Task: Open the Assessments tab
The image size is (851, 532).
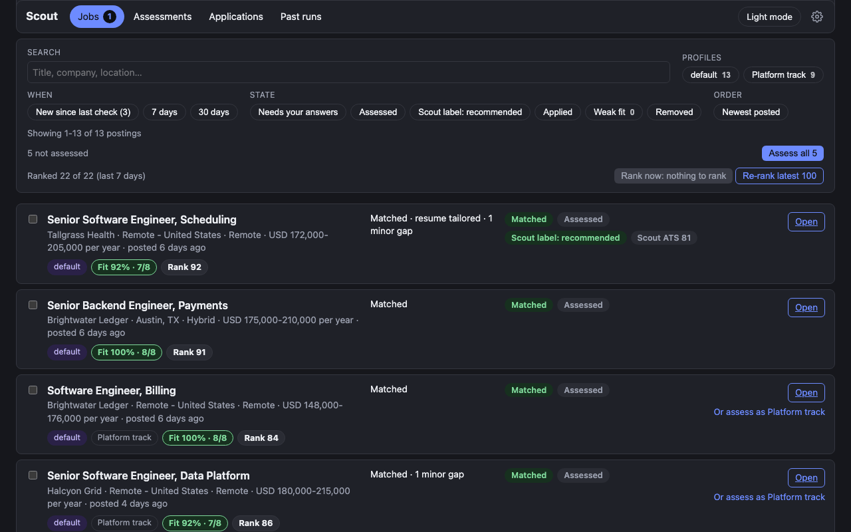Action: pos(162,17)
